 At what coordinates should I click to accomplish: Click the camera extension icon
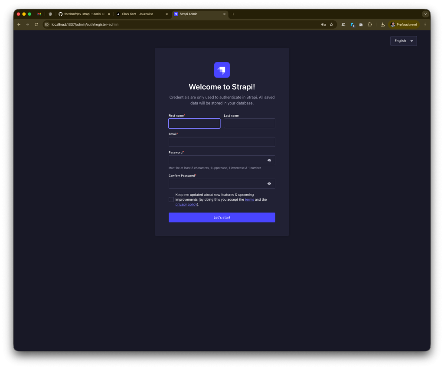click(361, 25)
